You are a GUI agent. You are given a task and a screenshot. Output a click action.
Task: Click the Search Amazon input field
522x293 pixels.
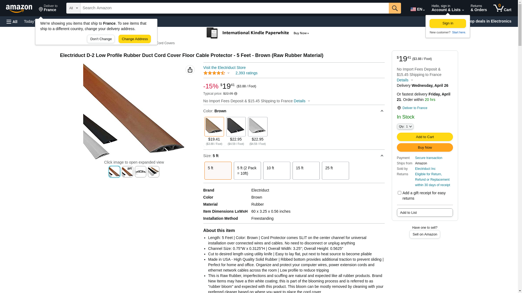pos(234,8)
